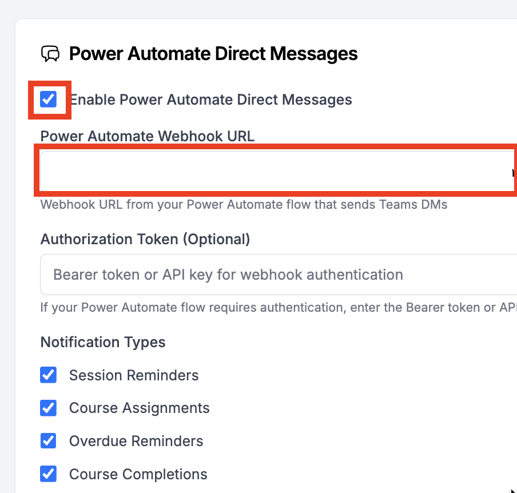517x493 pixels.
Task: Uncheck the Session Reminders checkbox
Action: (x=49, y=375)
